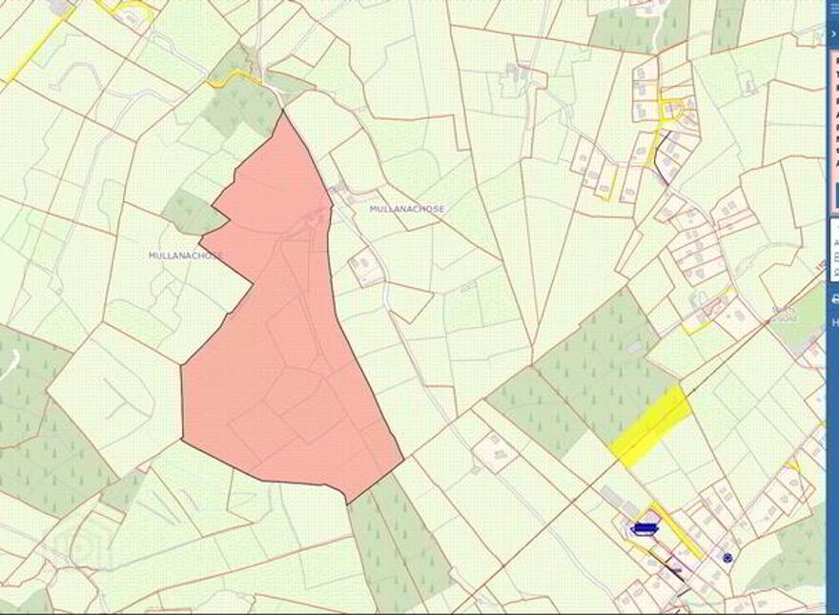Click MULLANACHOSE label east of pink parcel
Screen dimensions: 839x615
[407, 209]
